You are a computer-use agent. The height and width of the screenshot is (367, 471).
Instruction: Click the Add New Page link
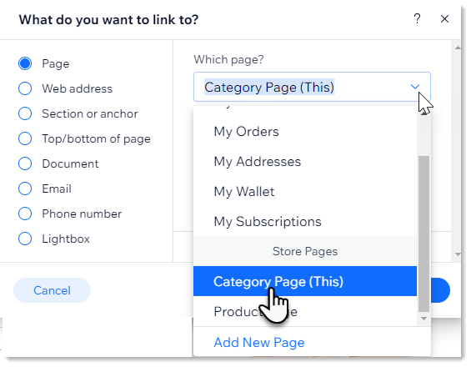[259, 342]
